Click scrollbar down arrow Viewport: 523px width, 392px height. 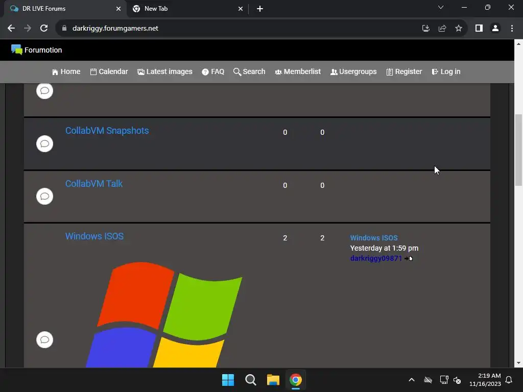pos(518,363)
